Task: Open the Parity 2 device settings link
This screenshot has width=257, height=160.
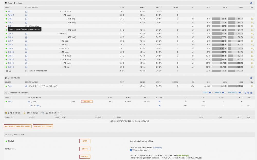Action: 11,15
